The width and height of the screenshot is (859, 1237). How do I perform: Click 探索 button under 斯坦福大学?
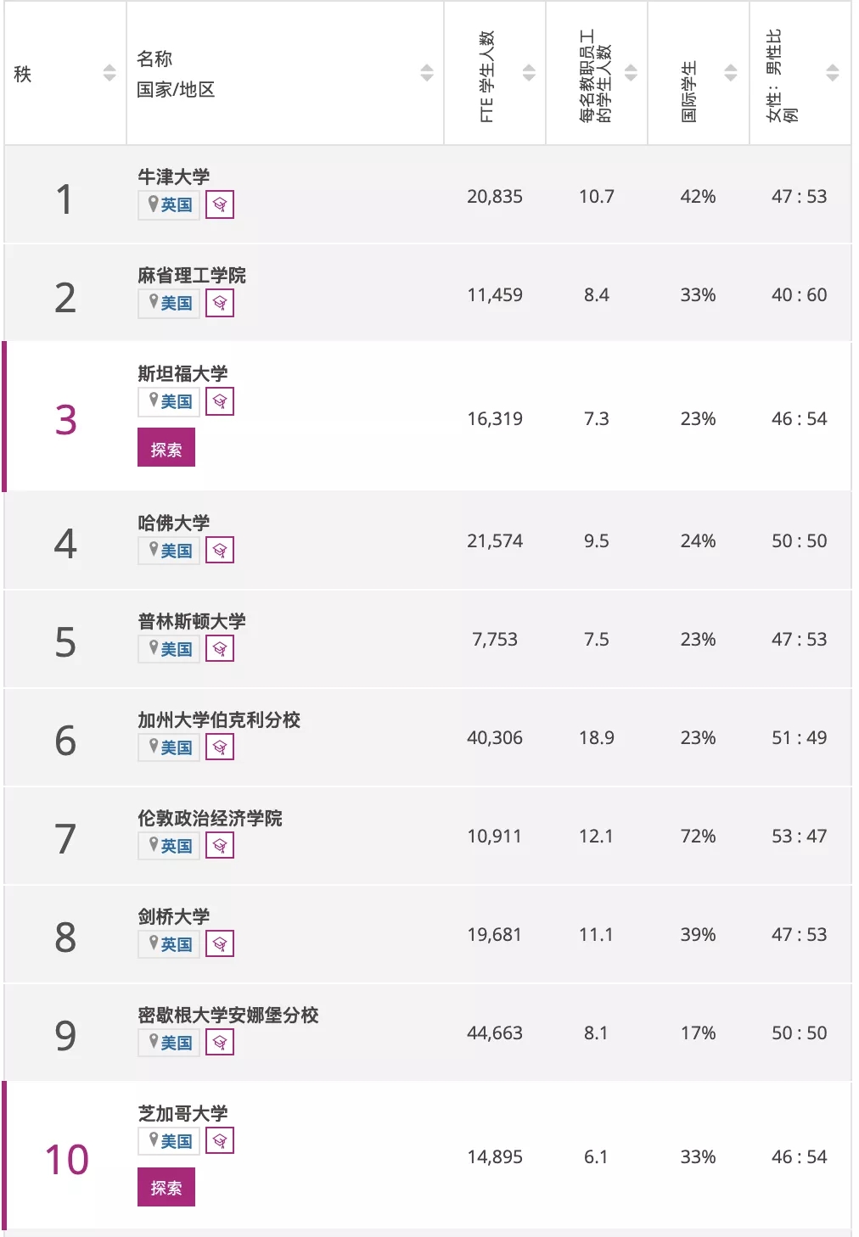166,447
